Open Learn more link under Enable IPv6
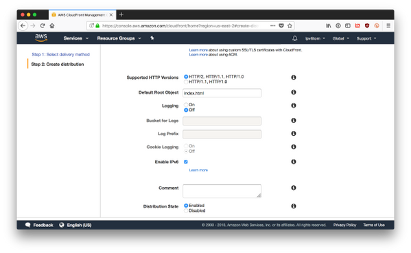The height and width of the screenshot is (253, 411). pyautogui.click(x=198, y=170)
